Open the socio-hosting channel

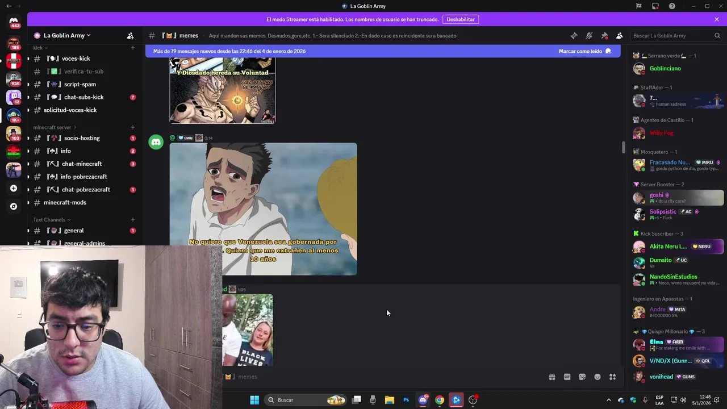[x=84, y=138]
